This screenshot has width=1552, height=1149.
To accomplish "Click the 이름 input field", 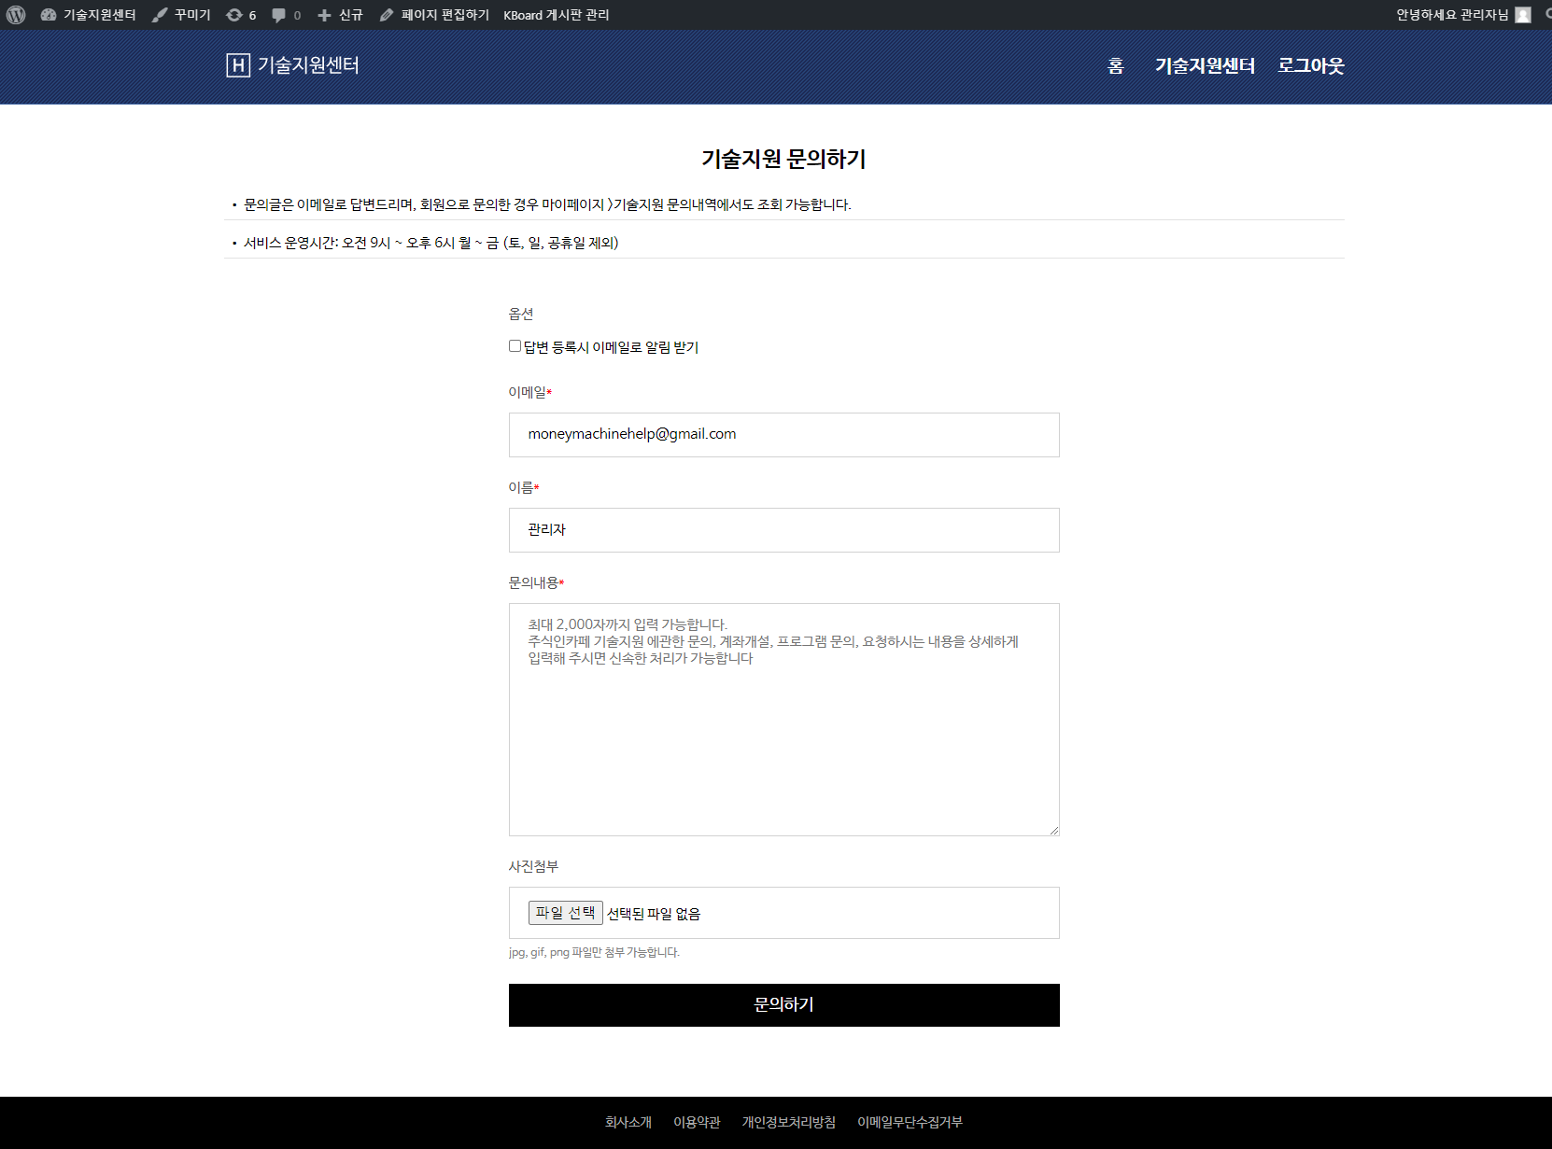I will tap(783, 530).
